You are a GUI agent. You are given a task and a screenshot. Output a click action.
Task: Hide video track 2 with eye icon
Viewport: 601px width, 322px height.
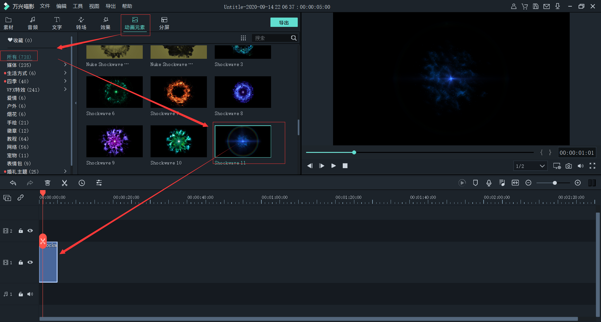click(x=30, y=231)
